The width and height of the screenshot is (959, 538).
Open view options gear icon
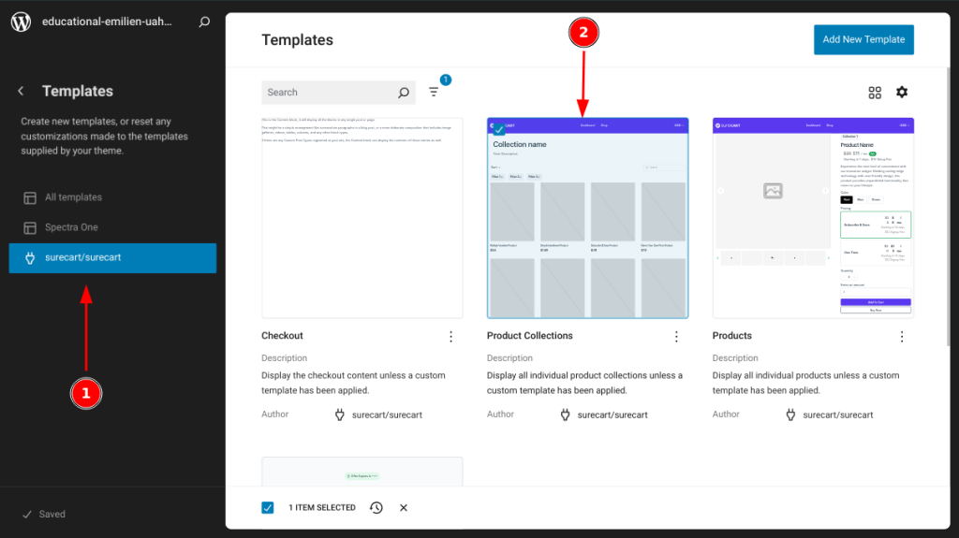(902, 92)
